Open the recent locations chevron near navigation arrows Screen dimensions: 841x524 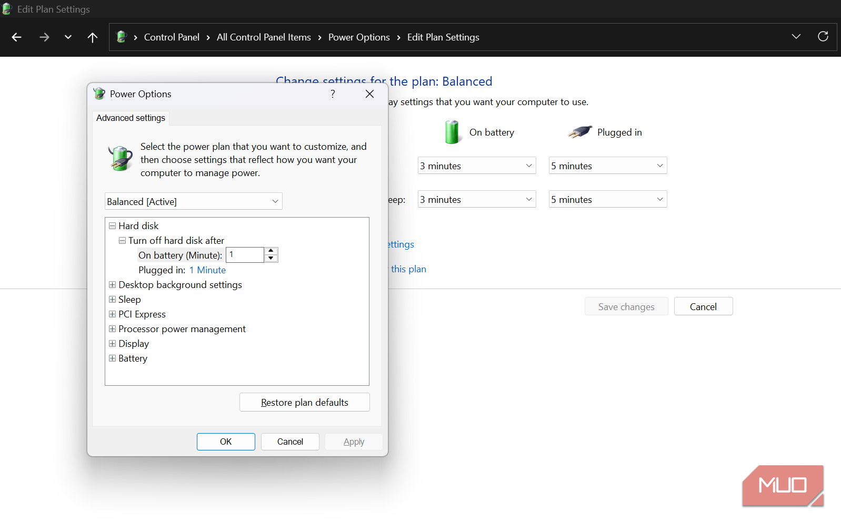point(68,37)
